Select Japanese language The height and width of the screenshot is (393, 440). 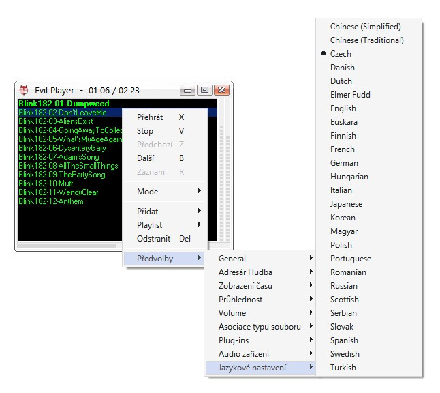369,204
